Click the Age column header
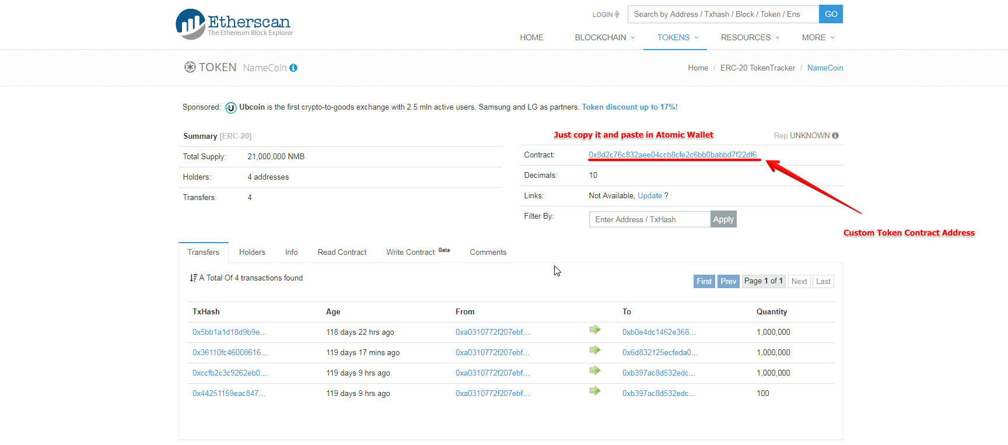The width and height of the screenshot is (1008, 445). (x=333, y=311)
